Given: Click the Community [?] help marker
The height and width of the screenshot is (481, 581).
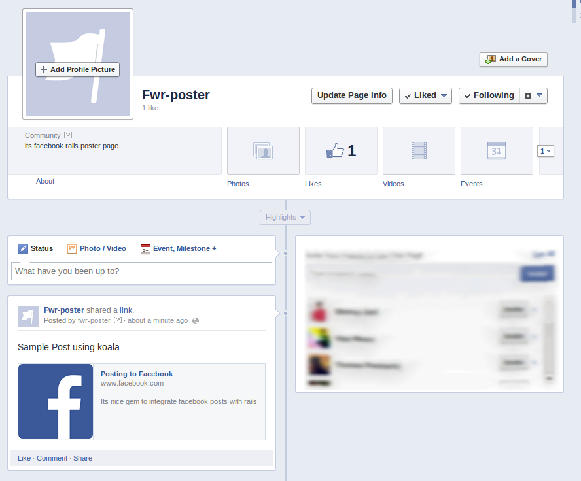Looking at the screenshot, I should click(x=68, y=135).
